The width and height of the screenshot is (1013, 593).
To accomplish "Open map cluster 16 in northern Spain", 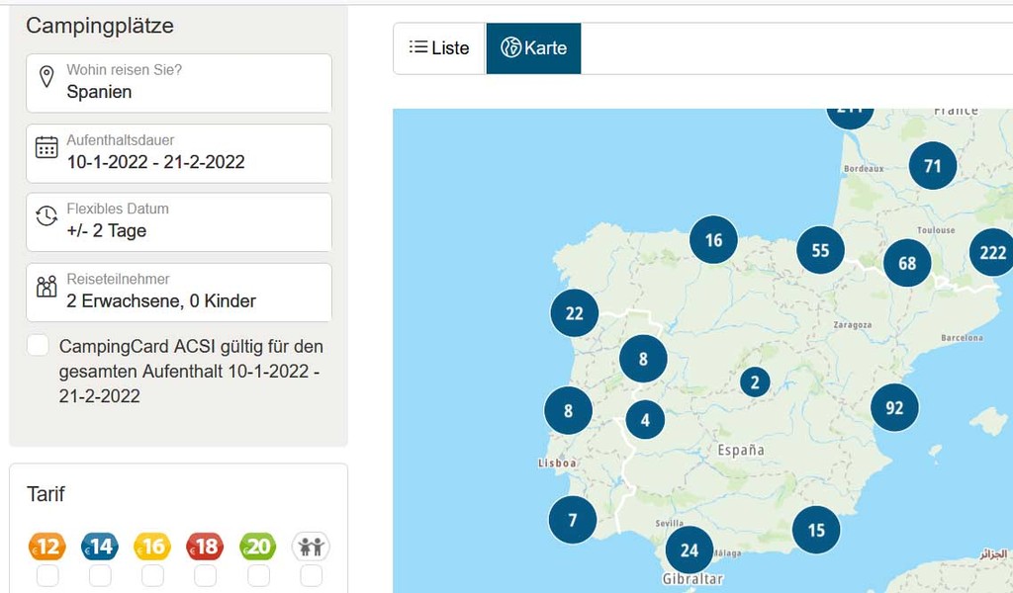I will pos(713,239).
